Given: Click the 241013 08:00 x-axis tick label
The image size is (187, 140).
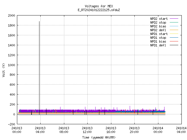Looking at the screenshot, I should 64,130.
